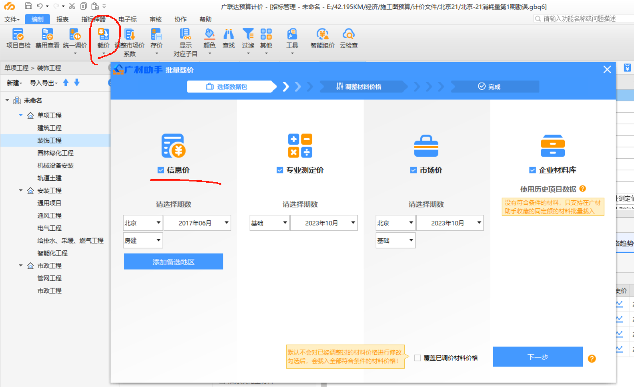Viewport: 634px width, 387px height.
Task: Enable 覆盖已调价材料价格 checkbox
Action: click(417, 358)
